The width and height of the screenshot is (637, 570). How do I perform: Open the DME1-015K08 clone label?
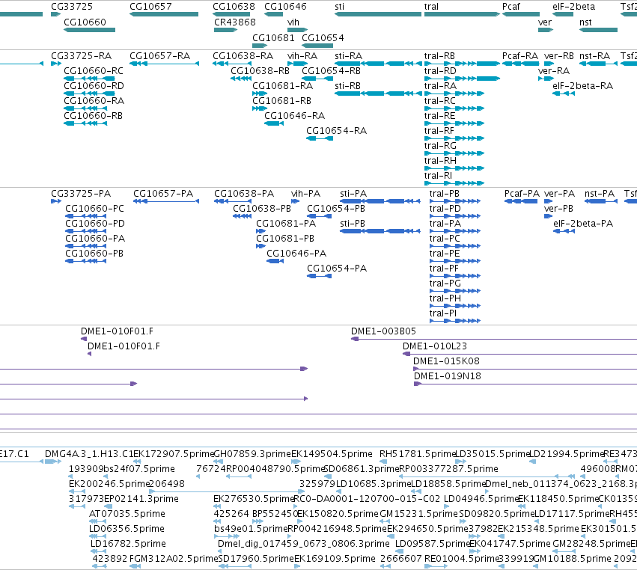point(446,361)
